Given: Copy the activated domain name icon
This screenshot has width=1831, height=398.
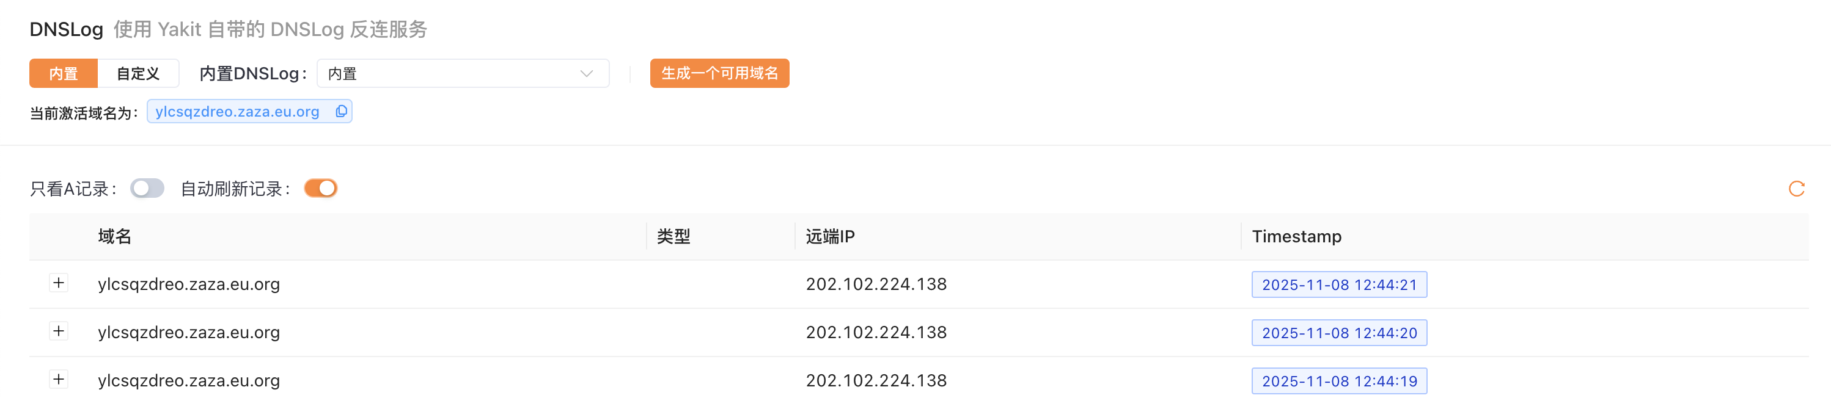Looking at the screenshot, I should pos(341,111).
